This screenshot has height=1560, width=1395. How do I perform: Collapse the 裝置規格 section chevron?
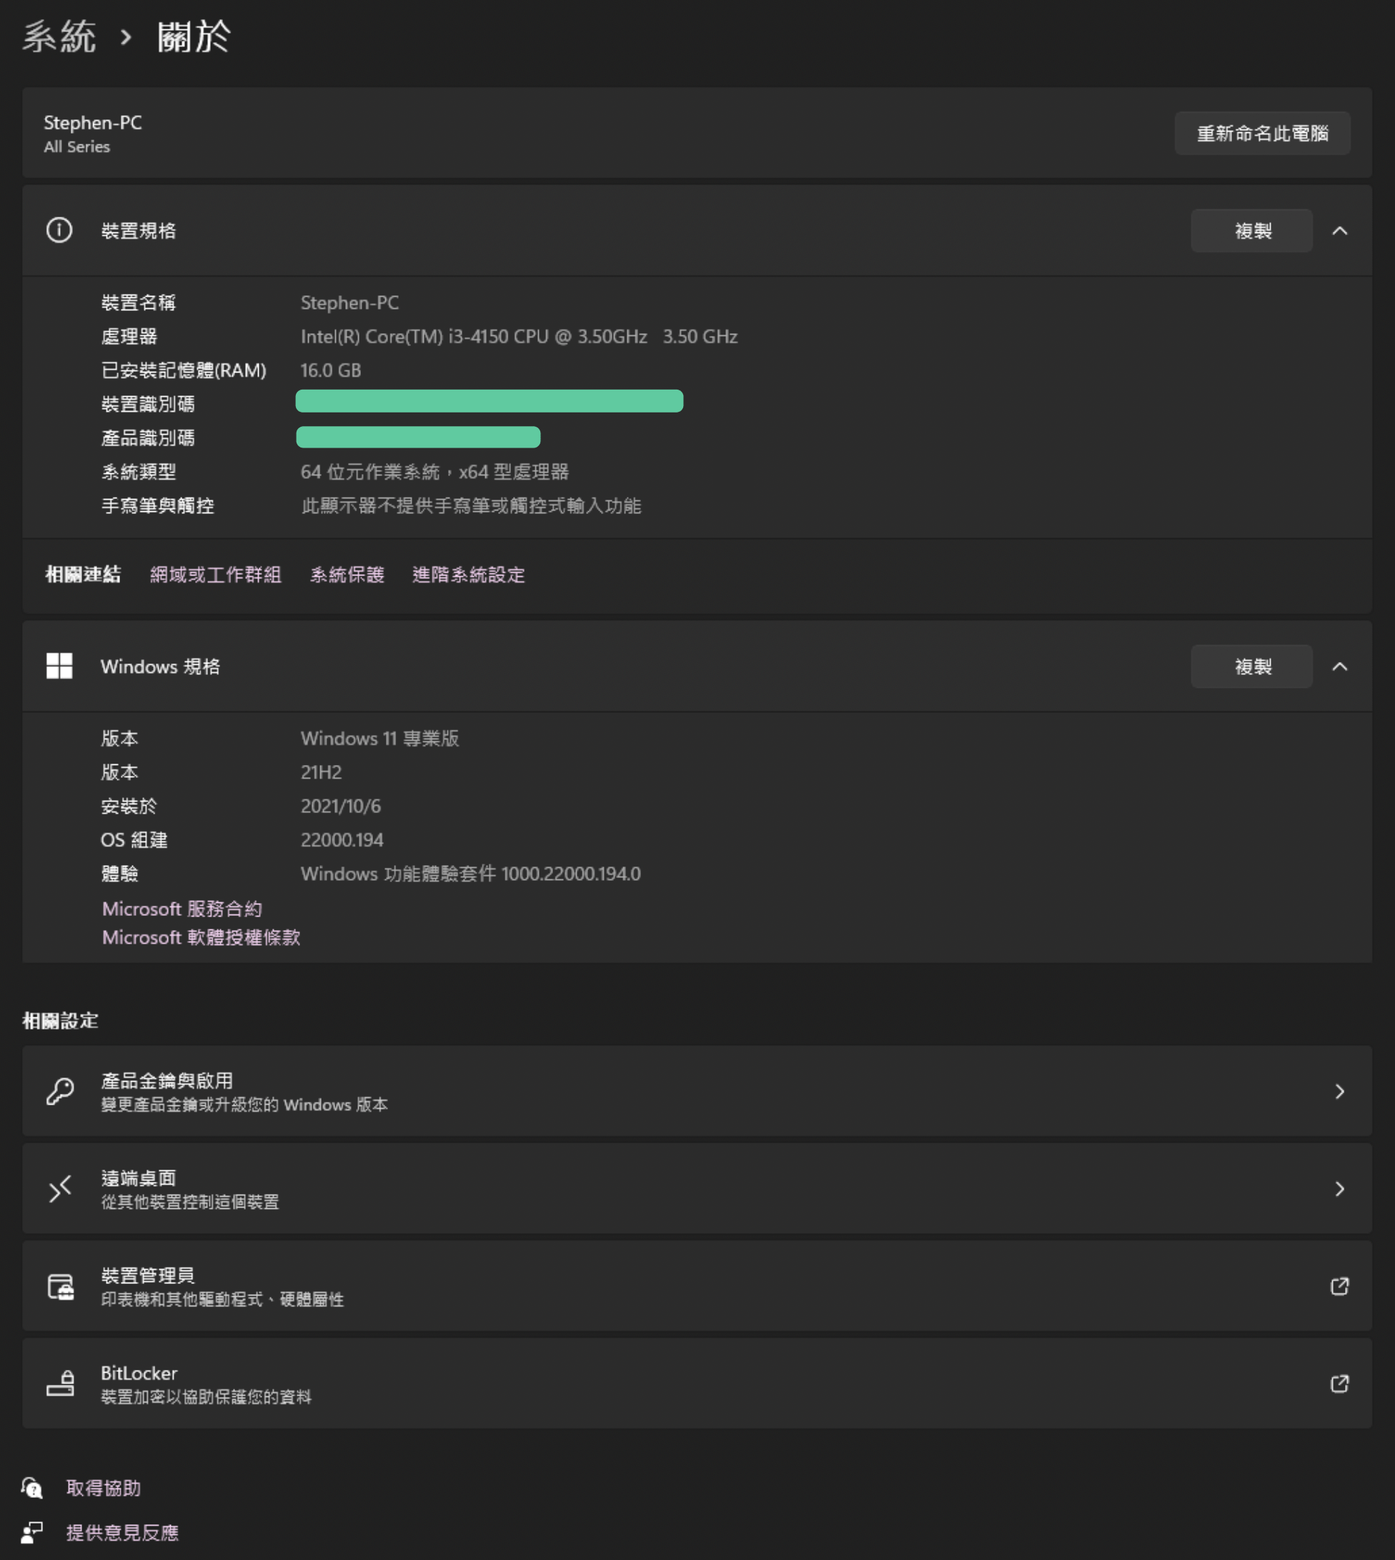(1339, 231)
